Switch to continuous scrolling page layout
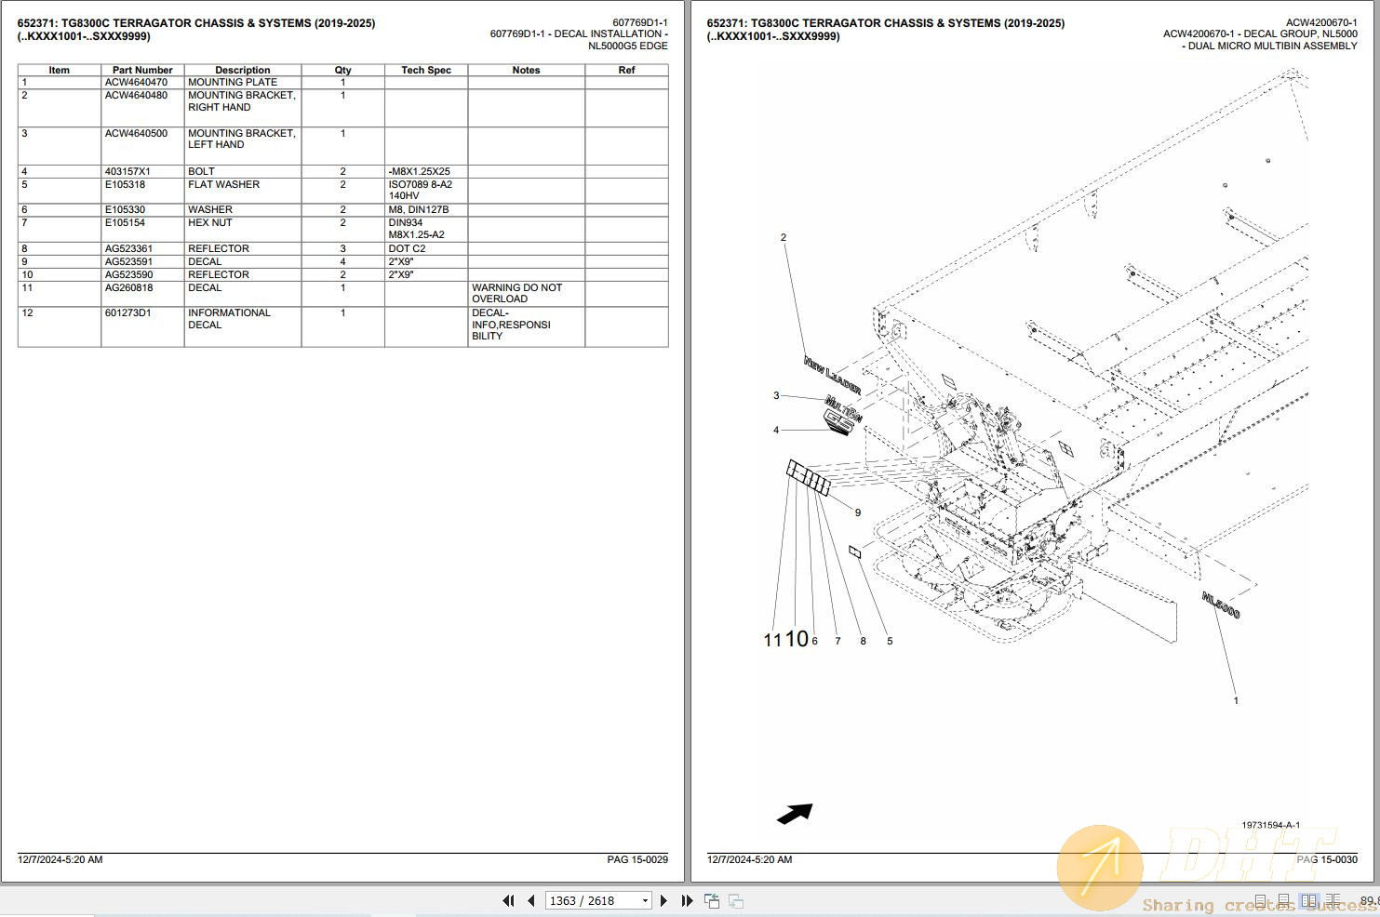The height and width of the screenshot is (917, 1380). click(1285, 901)
